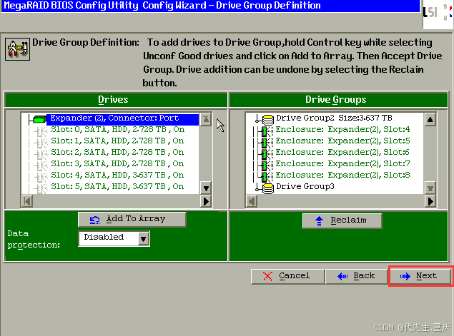The width and height of the screenshot is (454, 336).
Task: Click Drives list scroll left arrow
Action: [27, 201]
